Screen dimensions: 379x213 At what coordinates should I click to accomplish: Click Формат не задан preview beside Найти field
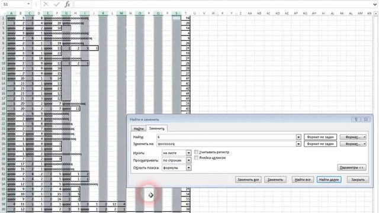(x=320, y=137)
